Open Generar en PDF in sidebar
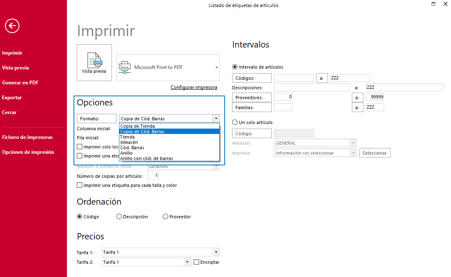The image size is (451, 277). click(20, 83)
